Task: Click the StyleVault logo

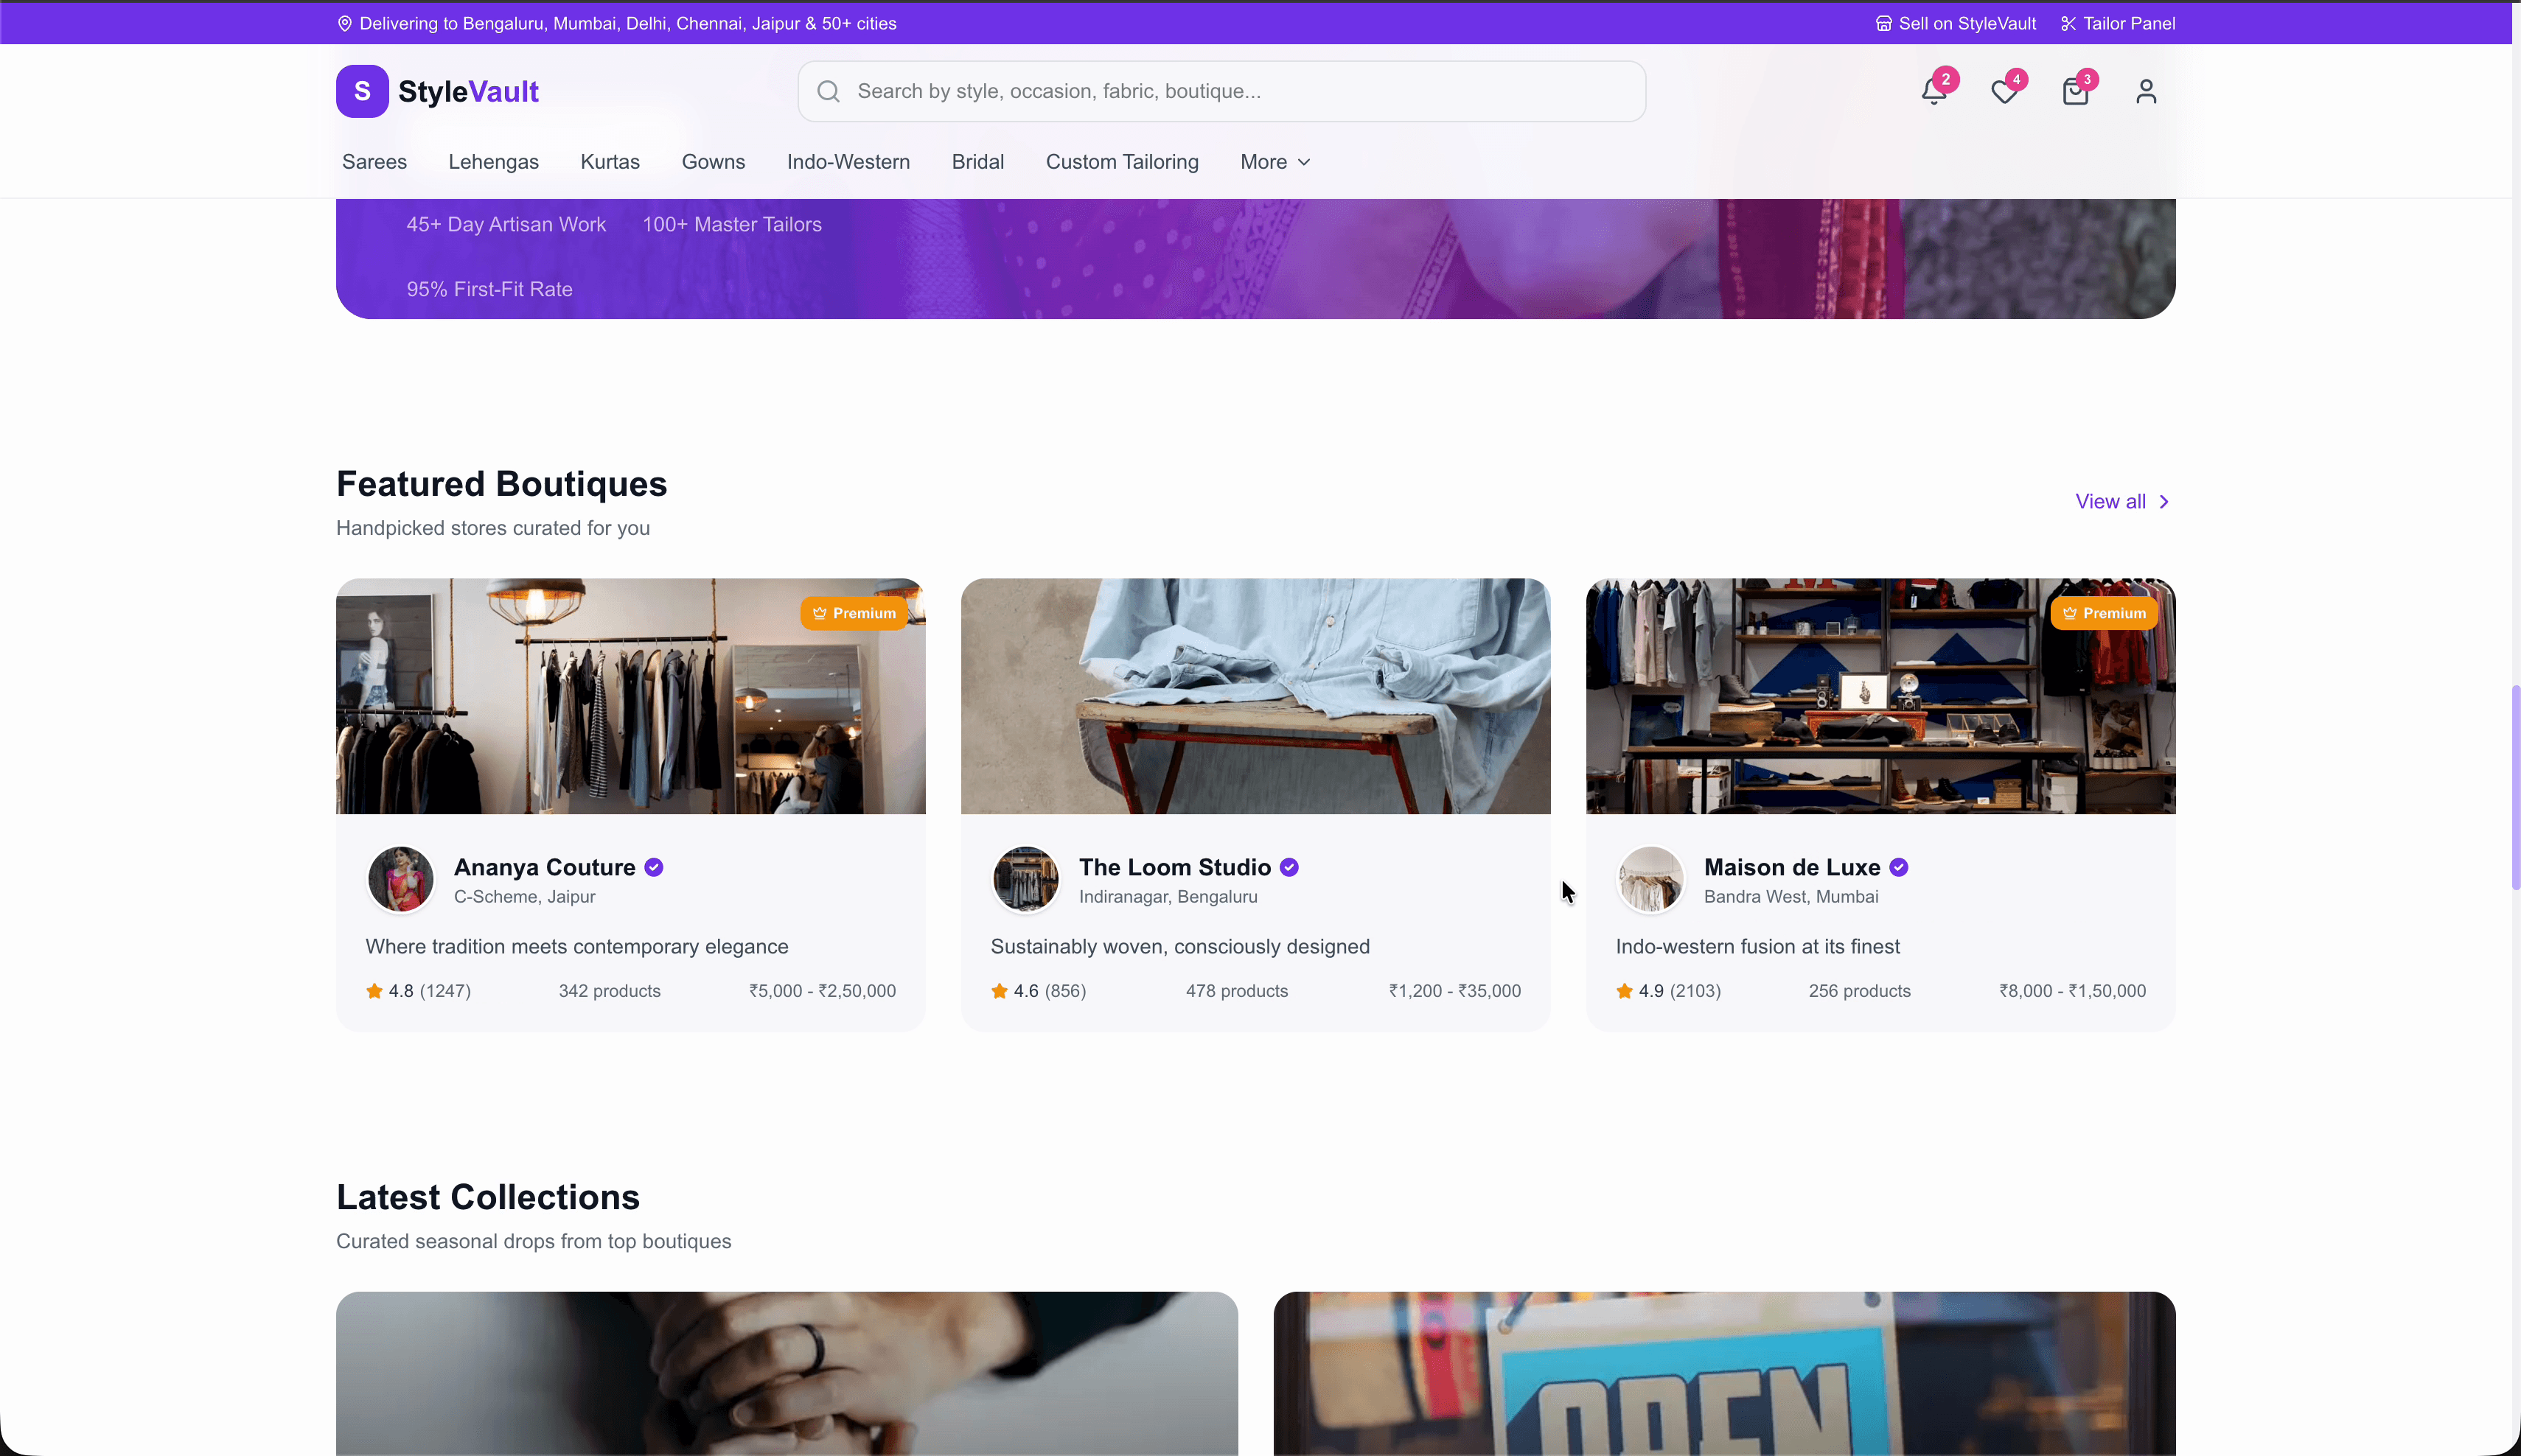Action: (x=437, y=91)
